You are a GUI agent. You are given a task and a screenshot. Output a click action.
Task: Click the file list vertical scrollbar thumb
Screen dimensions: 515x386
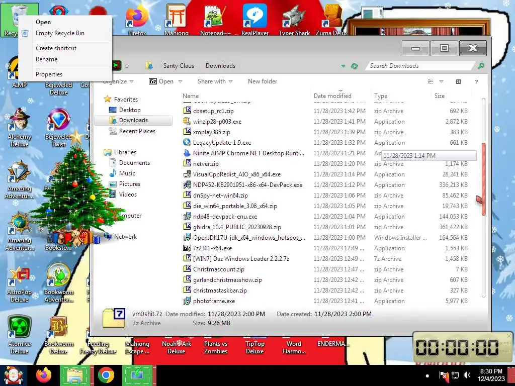[x=483, y=179]
